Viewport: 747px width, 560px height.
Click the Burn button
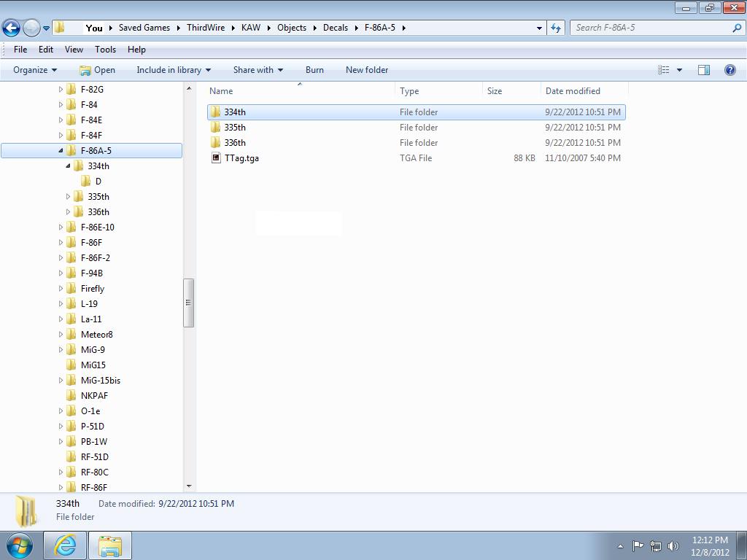coord(314,70)
